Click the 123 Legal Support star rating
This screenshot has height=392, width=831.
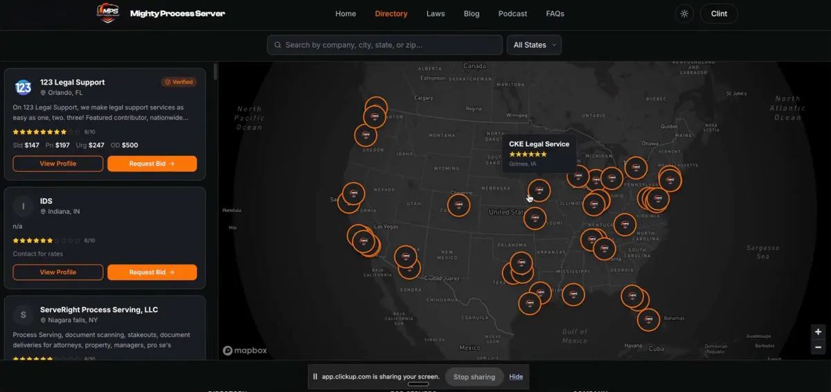[46, 132]
